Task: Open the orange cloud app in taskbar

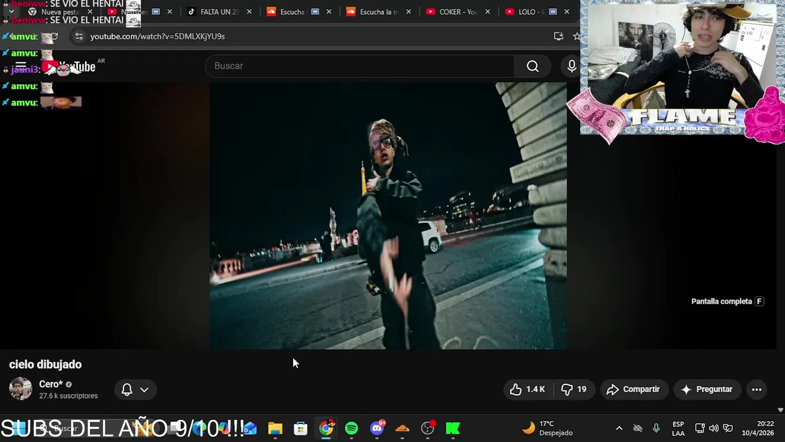Action: (402, 428)
